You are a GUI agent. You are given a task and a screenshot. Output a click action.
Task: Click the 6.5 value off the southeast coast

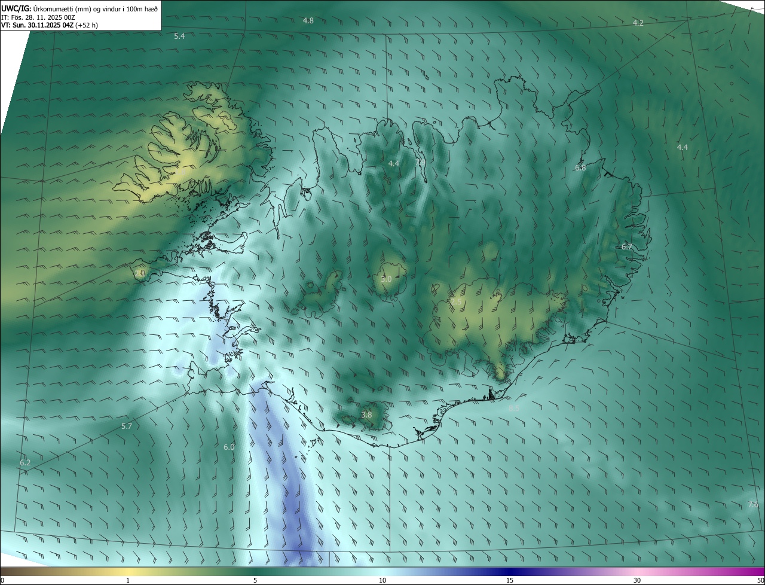point(514,409)
